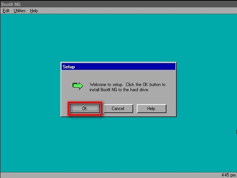
Task: Click the 4:45 pm clock in status bar
Action: coord(229,175)
